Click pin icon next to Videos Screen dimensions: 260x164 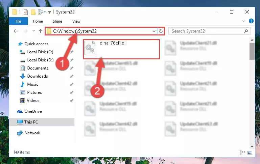coord(71,101)
